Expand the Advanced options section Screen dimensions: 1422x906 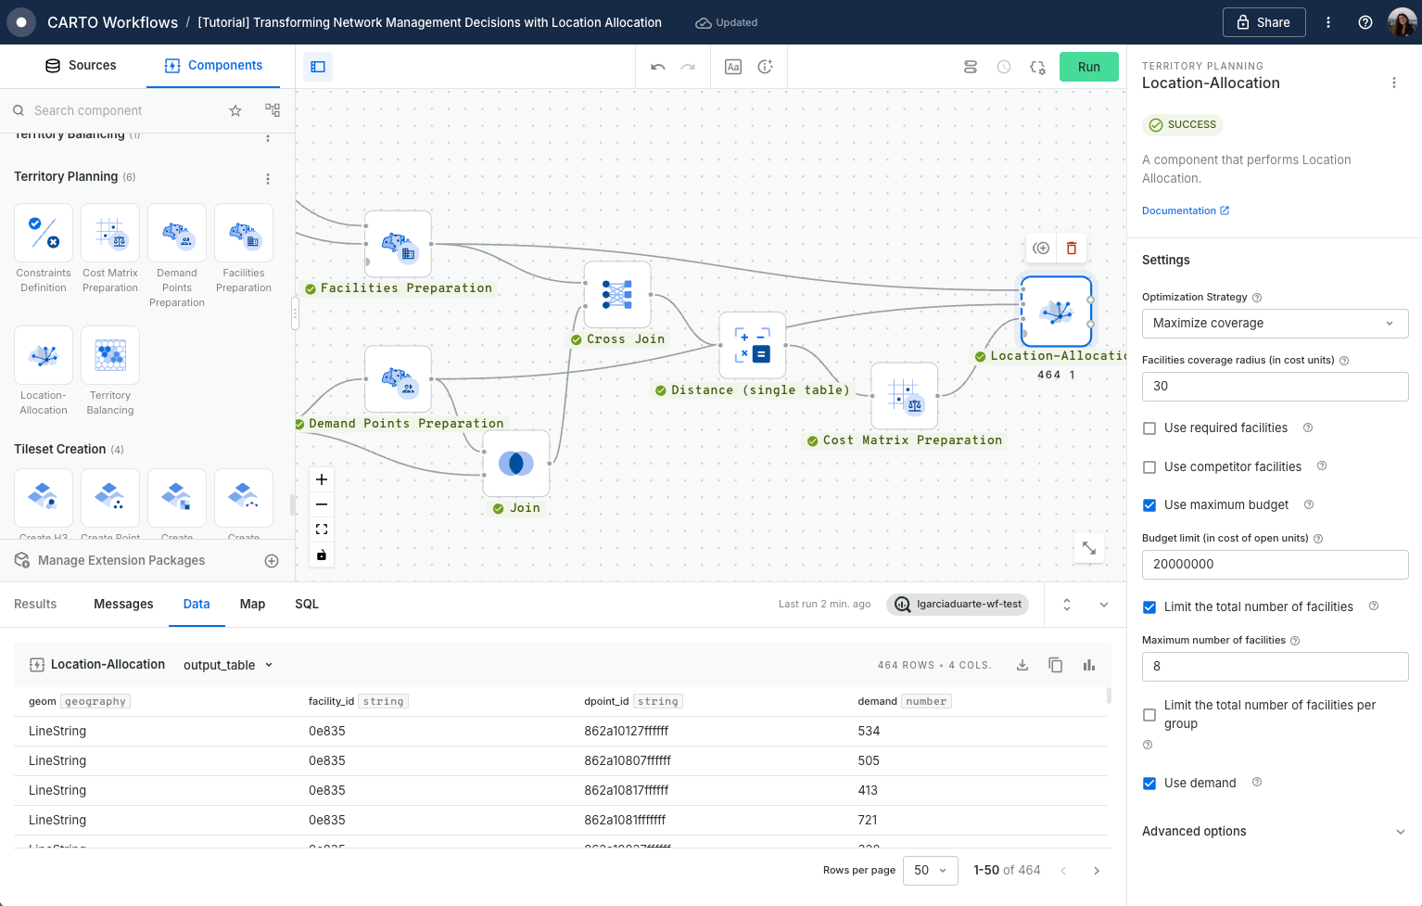pyautogui.click(x=1274, y=832)
